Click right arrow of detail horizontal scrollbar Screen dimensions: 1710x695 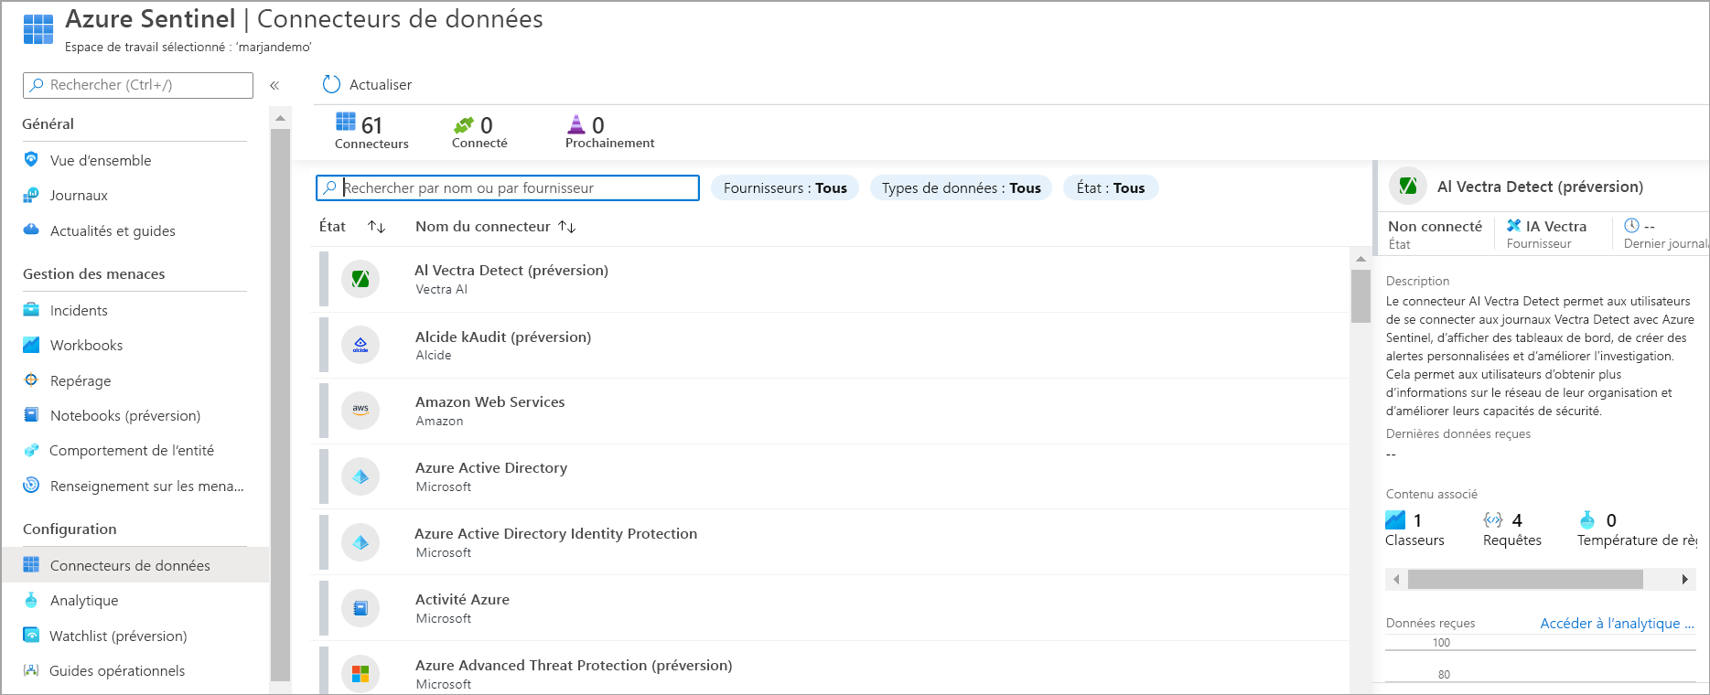1685,579
